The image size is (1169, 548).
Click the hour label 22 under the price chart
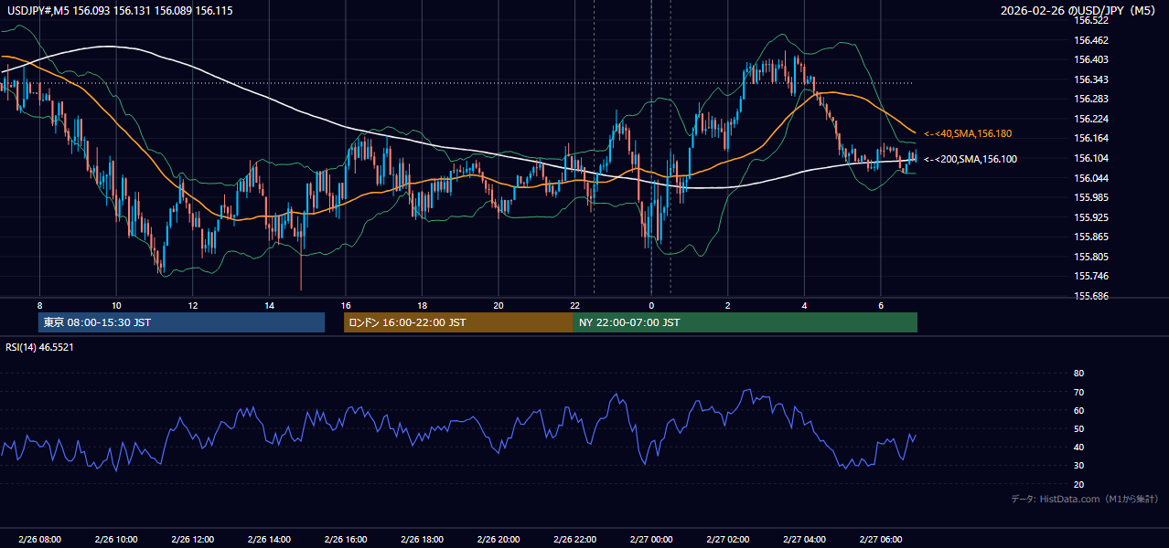tap(574, 305)
